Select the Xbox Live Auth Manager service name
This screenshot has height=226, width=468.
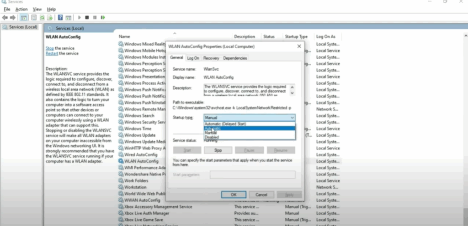(147, 213)
